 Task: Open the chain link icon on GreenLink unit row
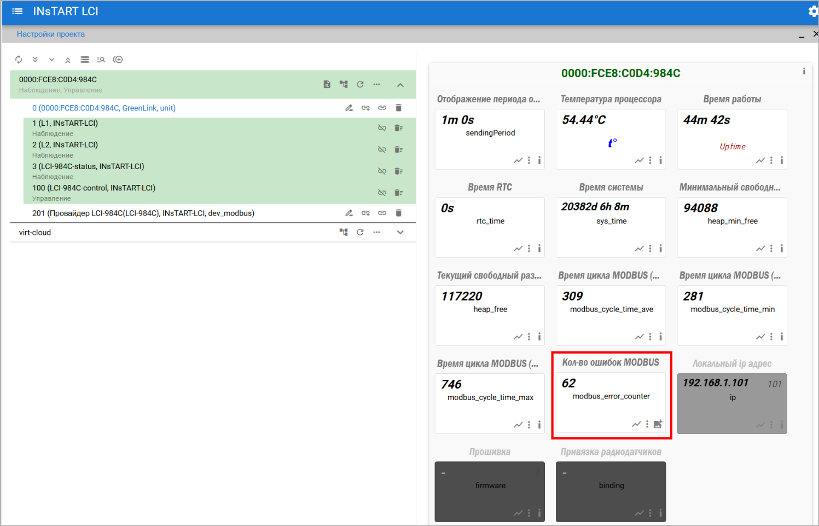(x=382, y=108)
